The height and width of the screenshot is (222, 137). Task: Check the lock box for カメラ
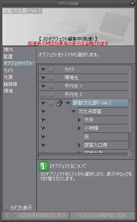coord(51,69)
